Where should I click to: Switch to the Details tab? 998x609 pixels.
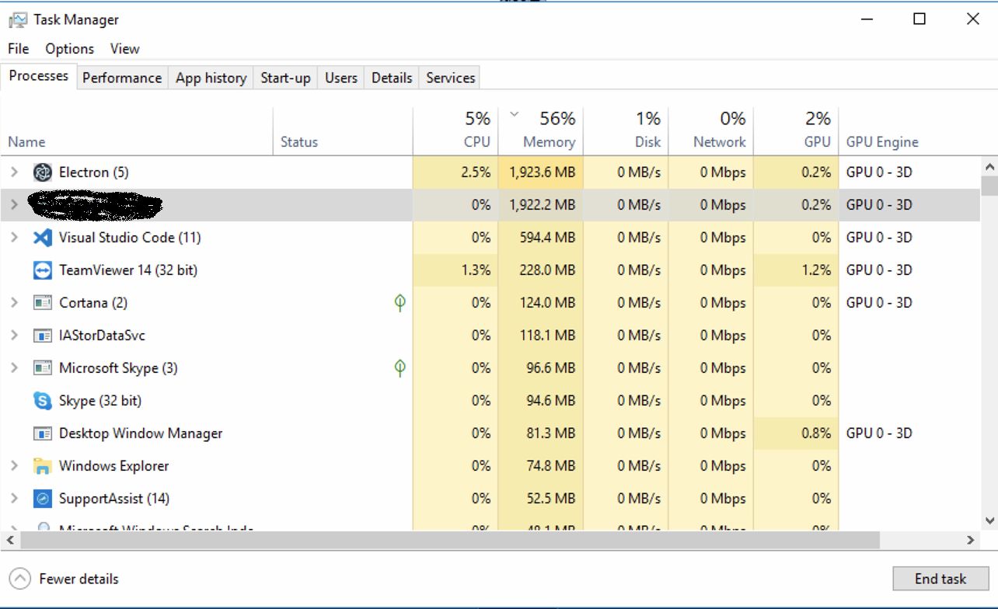coord(392,78)
